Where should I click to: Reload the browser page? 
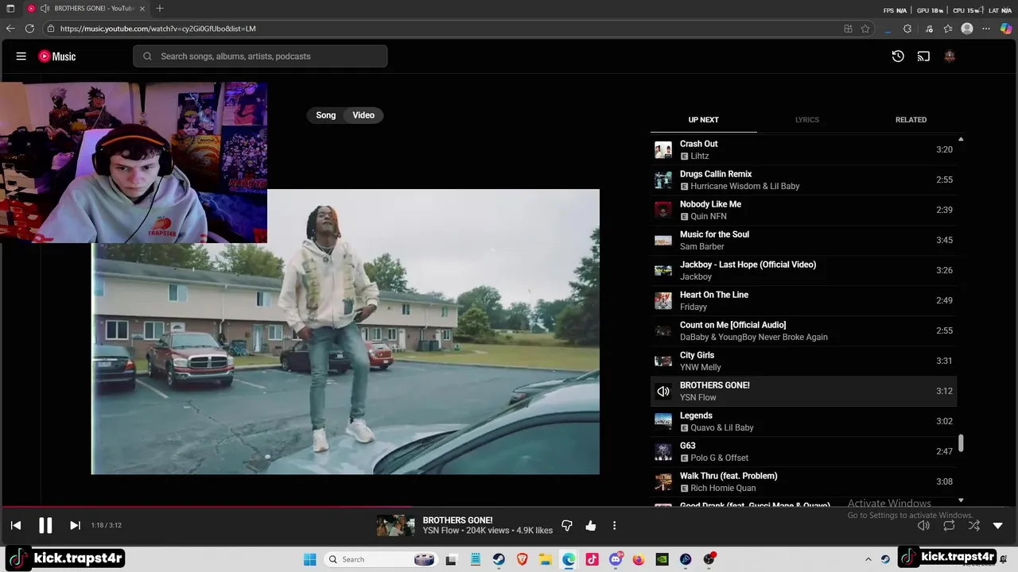click(29, 29)
